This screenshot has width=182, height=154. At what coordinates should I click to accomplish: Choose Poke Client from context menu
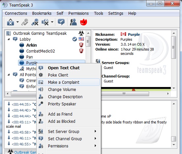(68, 75)
